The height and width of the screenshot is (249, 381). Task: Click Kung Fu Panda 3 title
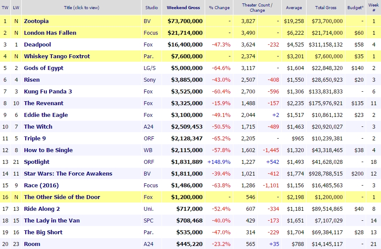pos(48,91)
